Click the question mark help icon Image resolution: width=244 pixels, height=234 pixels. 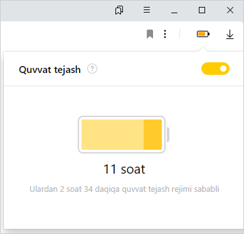[92, 69]
